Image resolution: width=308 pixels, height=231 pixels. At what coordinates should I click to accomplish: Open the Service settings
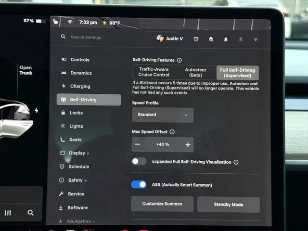click(72, 194)
